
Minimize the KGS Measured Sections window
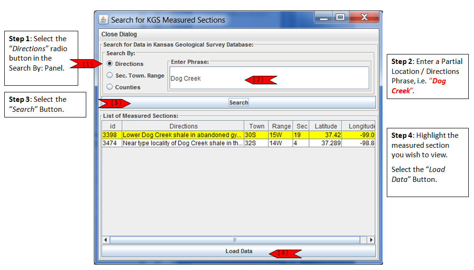tap(324, 17)
